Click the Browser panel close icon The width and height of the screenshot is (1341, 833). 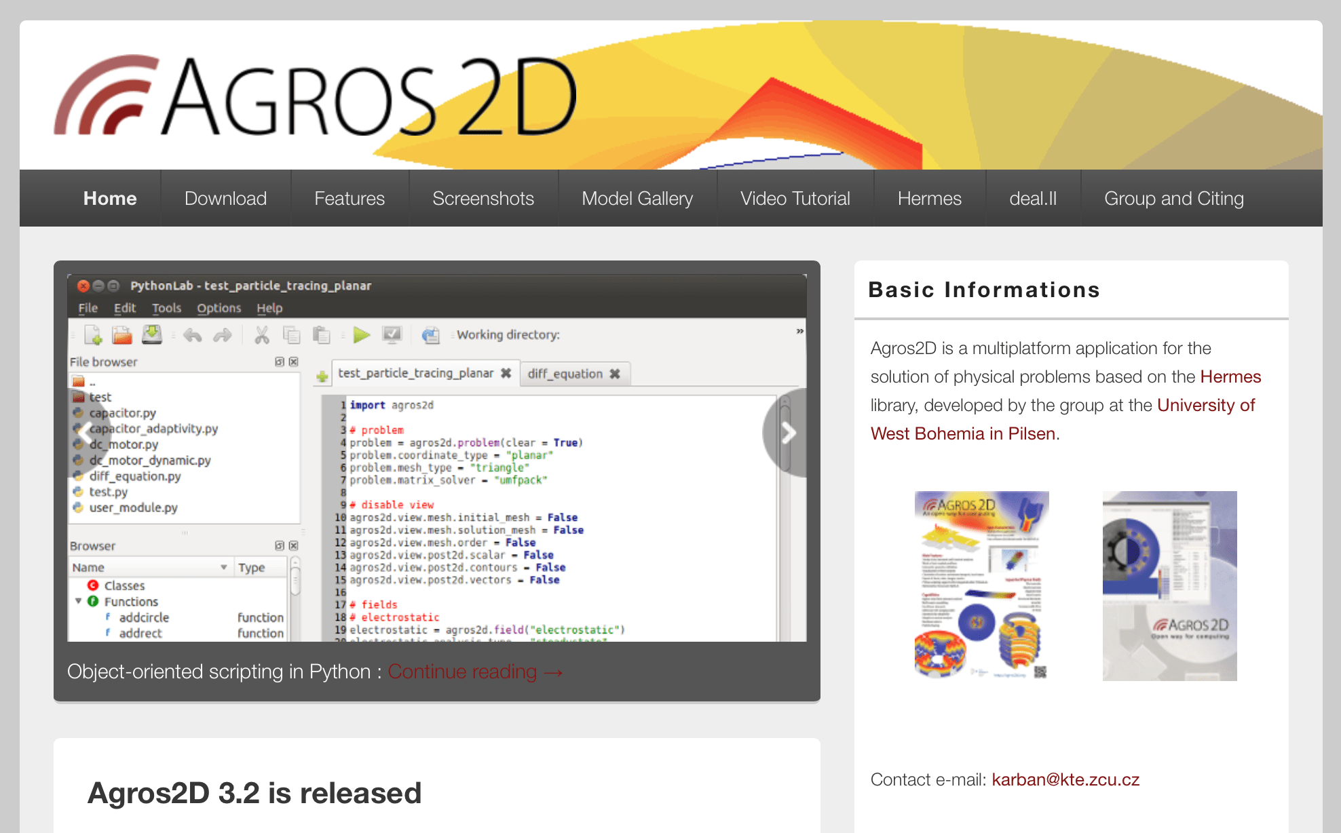coord(293,545)
